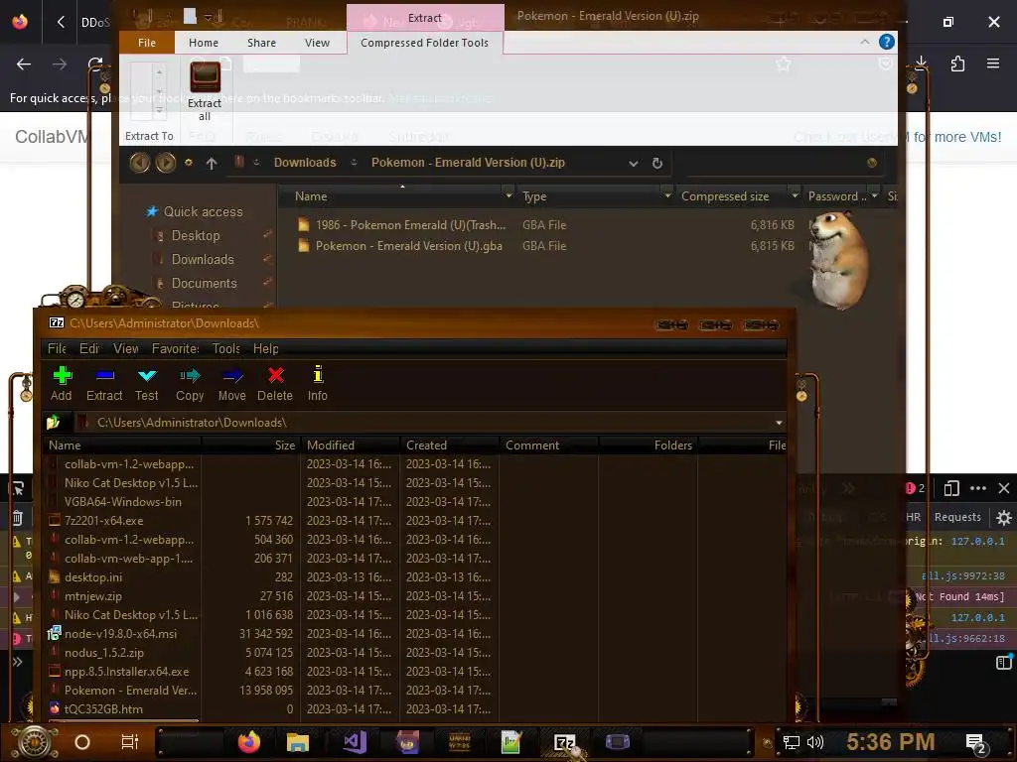
Task: Refresh the Explorer address bar
Action: [x=657, y=164]
